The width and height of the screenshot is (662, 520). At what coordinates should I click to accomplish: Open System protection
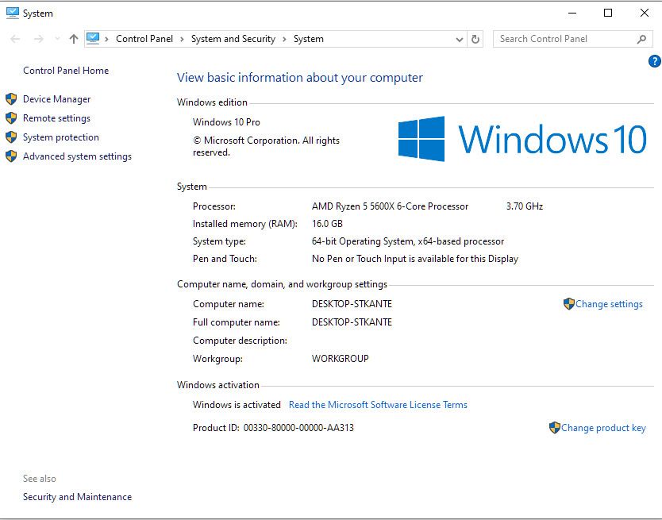(x=61, y=137)
